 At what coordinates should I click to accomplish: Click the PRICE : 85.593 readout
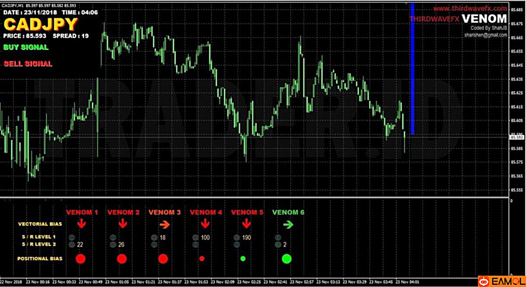pos(25,36)
